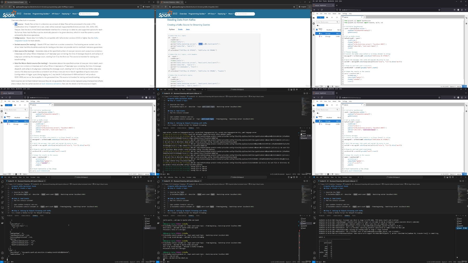
Task: Open debugger panel in JupyterLab showing import lines
Action: coord(466,24)
